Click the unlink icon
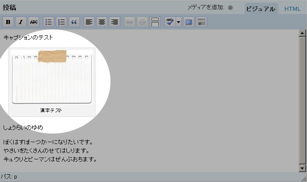The height and width of the screenshot is (182, 307). (x=142, y=22)
